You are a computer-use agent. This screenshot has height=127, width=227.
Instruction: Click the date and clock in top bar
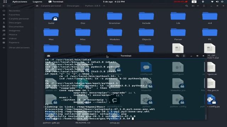pyautogui.click(x=113, y=2)
